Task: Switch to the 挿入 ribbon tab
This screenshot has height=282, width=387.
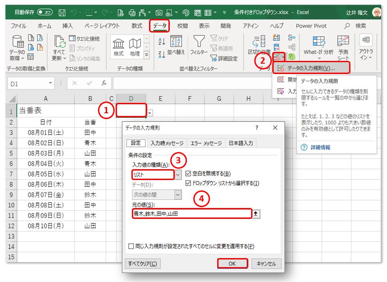Action: click(x=67, y=26)
